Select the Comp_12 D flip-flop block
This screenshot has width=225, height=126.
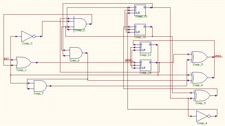click(x=140, y=29)
